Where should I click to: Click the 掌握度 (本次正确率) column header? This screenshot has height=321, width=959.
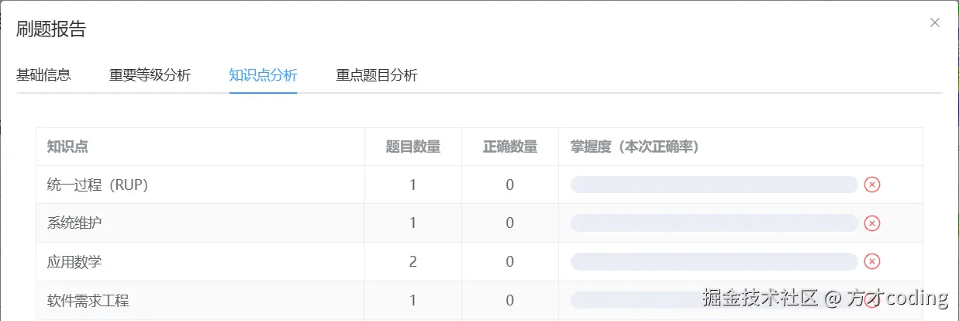(x=635, y=147)
